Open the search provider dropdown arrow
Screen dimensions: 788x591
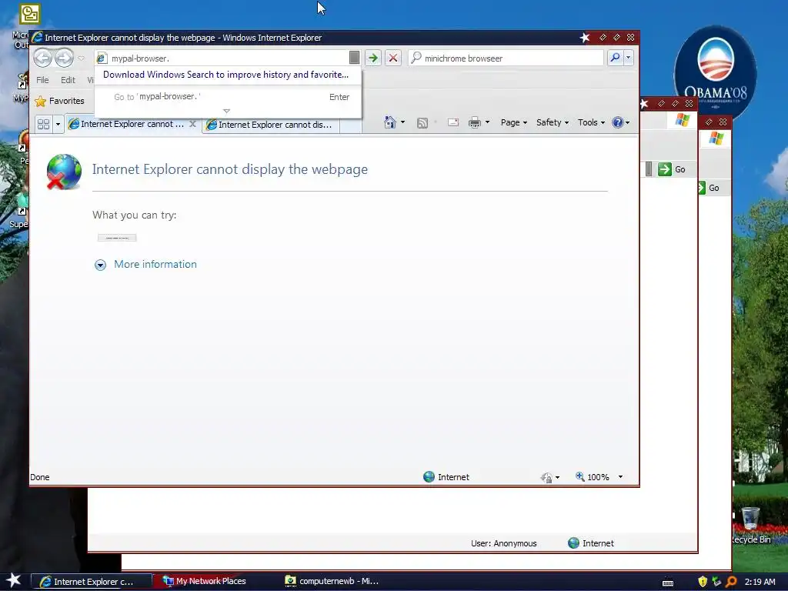pos(628,58)
